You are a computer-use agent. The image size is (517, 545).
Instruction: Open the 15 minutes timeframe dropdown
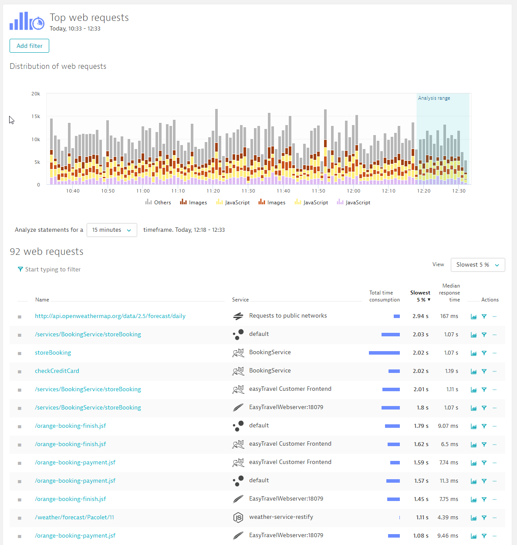(112, 230)
